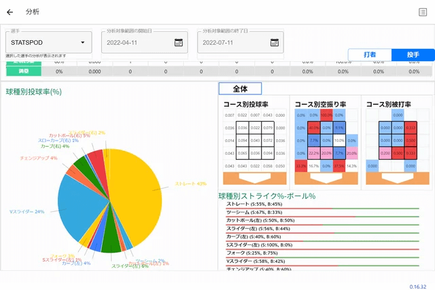Click the start date field 2022-04-11
This screenshot has width=435, height=290.
click(136, 42)
